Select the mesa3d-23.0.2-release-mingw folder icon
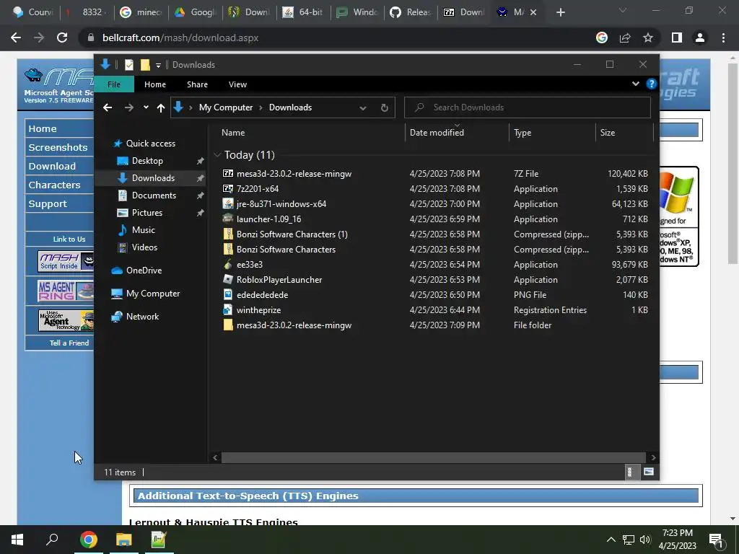This screenshot has height=554, width=739. [228, 325]
